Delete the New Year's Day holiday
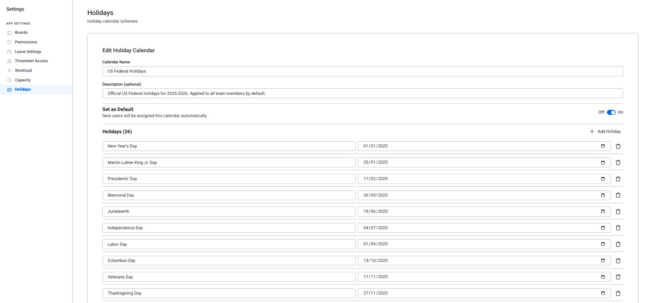The height and width of the screenshot is (303, 650). click(x=618, y=146)
